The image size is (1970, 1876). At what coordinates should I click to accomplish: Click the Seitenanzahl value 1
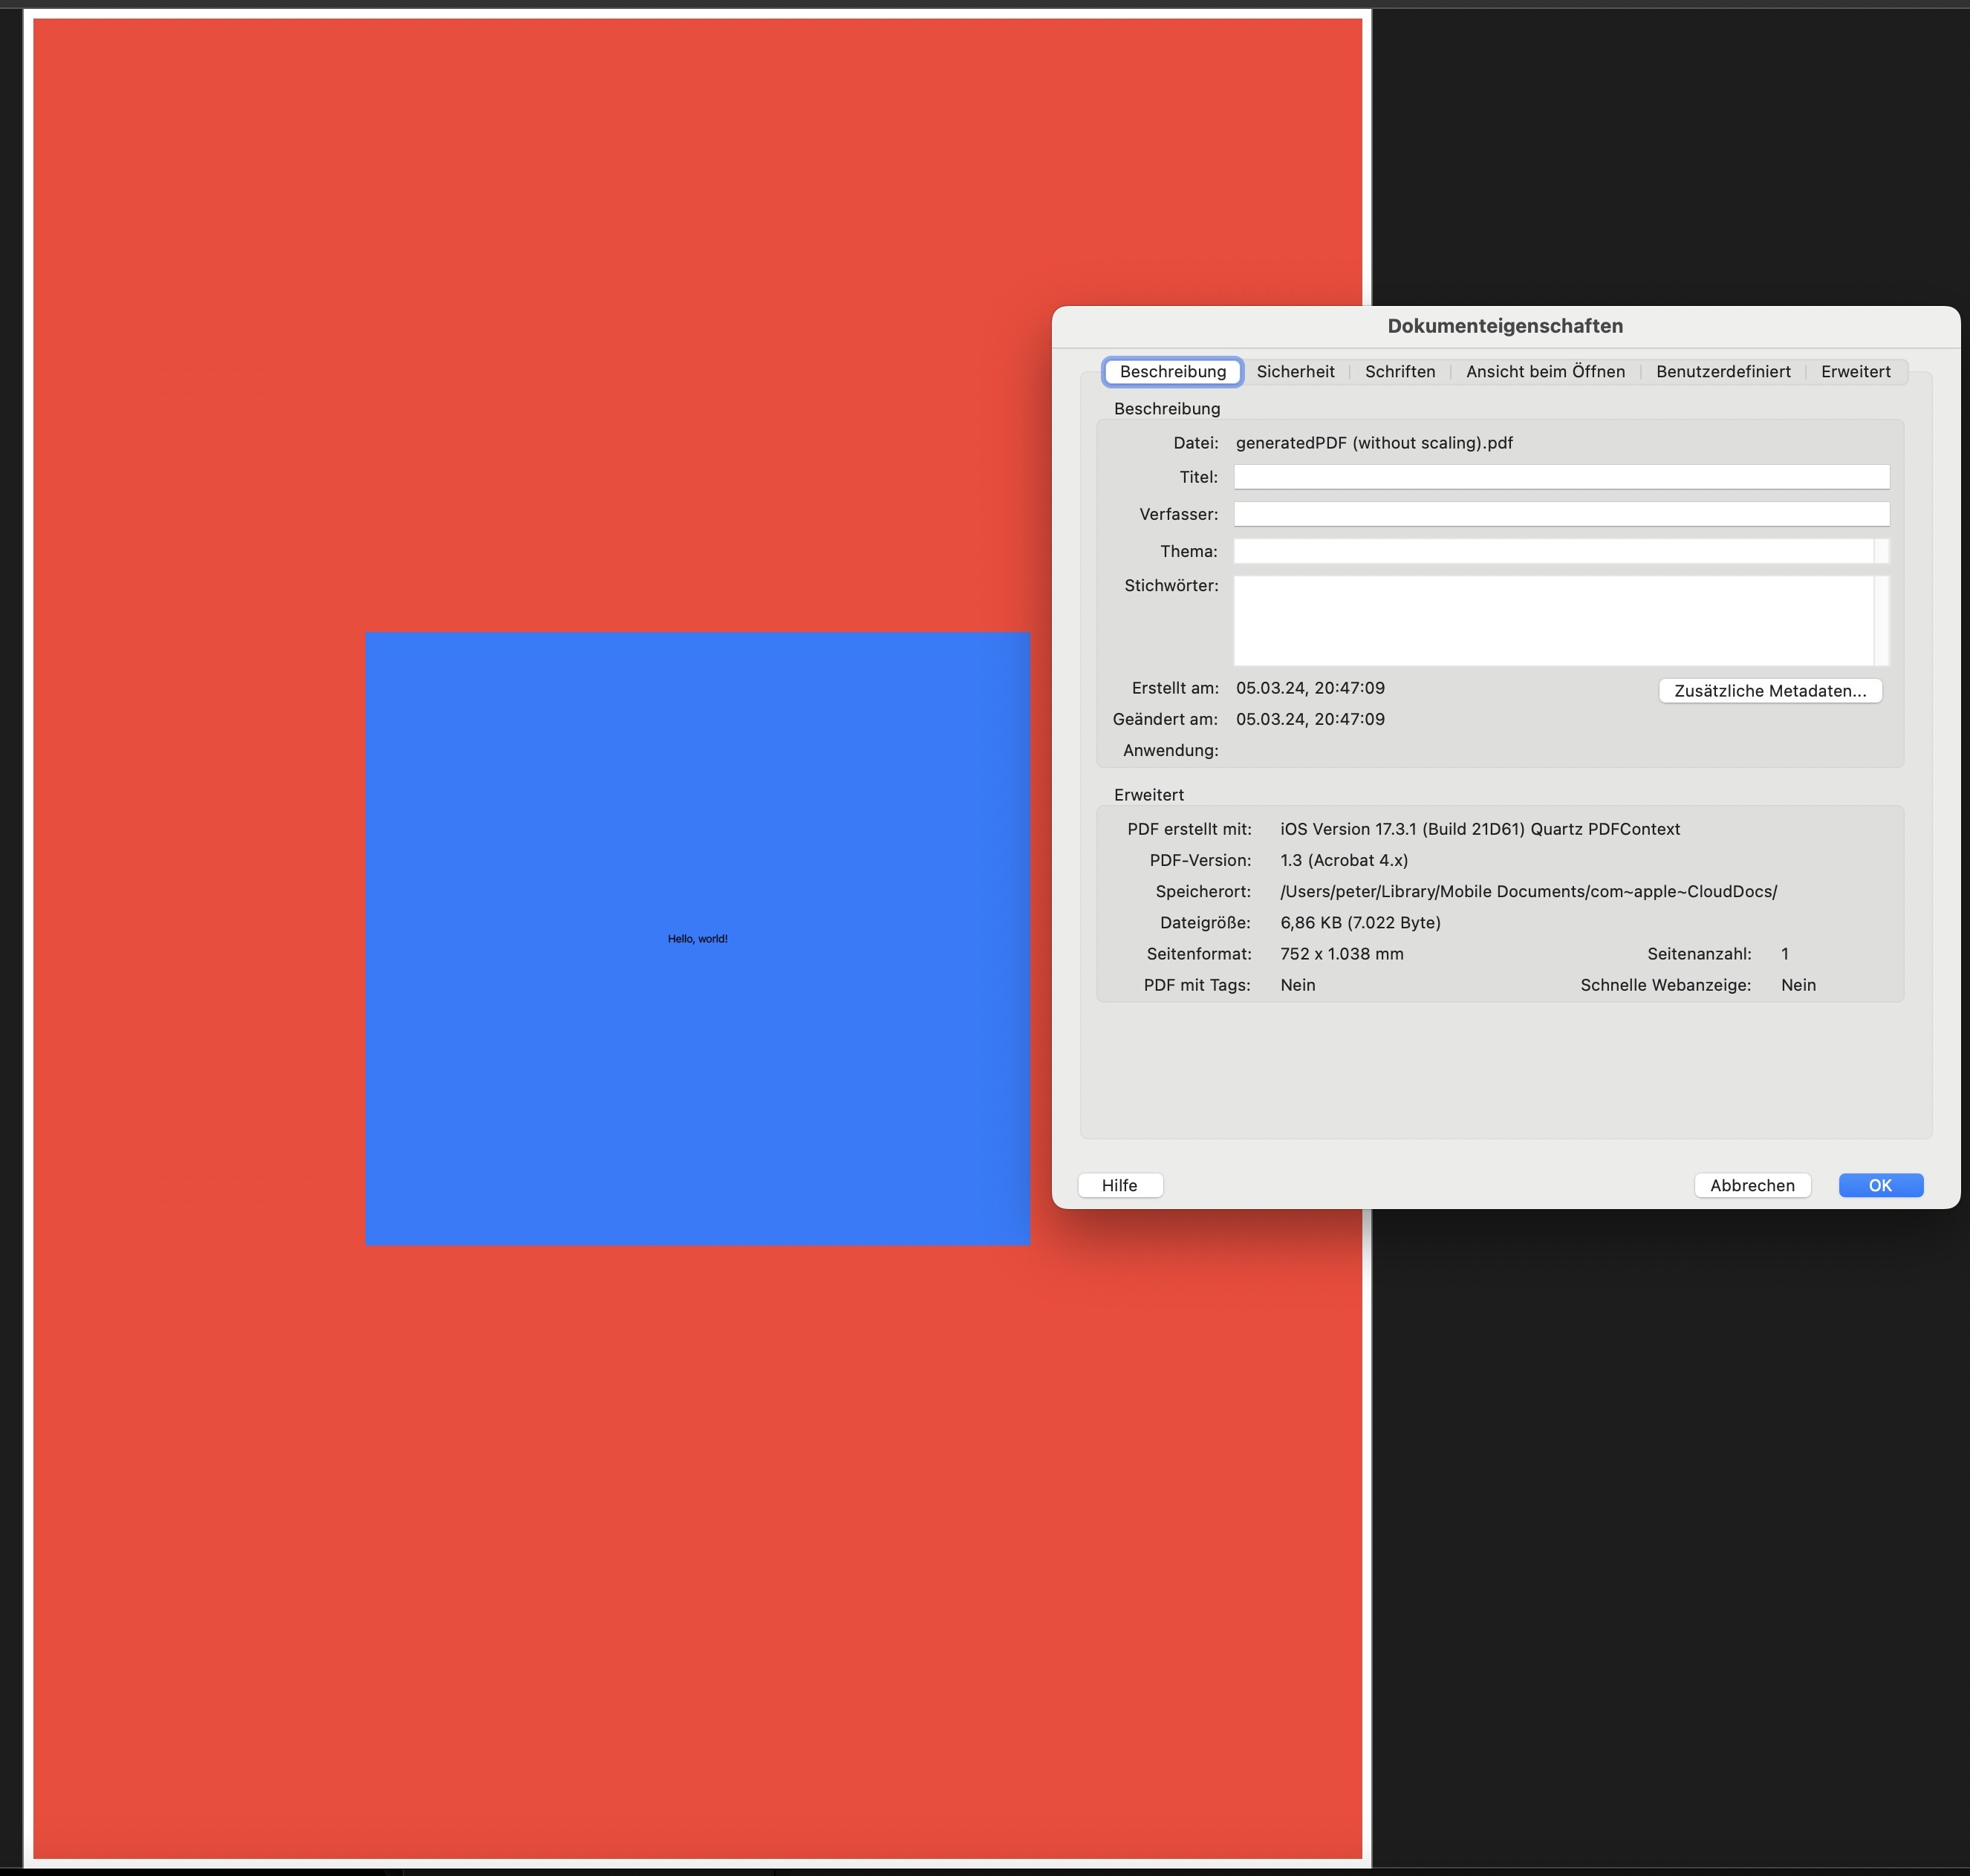[1785, 954]
